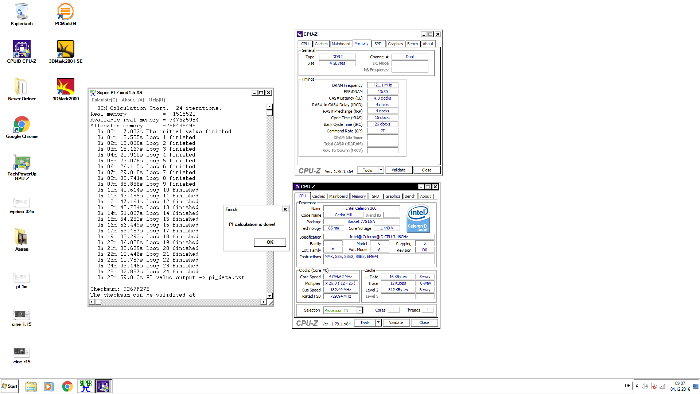700x394 pixels.
Task: Open the Neuer Ordner folder
Action: [x=22, y=89]
